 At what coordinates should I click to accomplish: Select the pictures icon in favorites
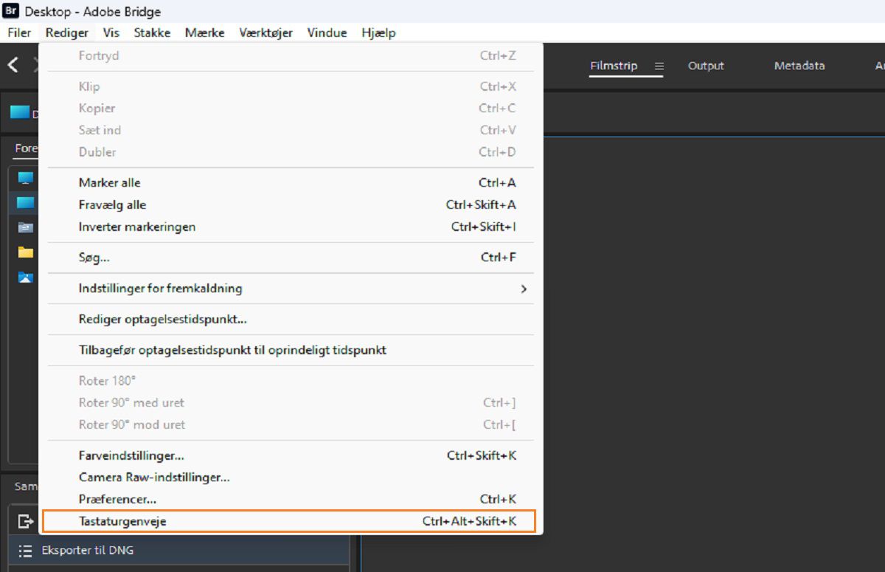pyautogui.click(x=26, y=278)
